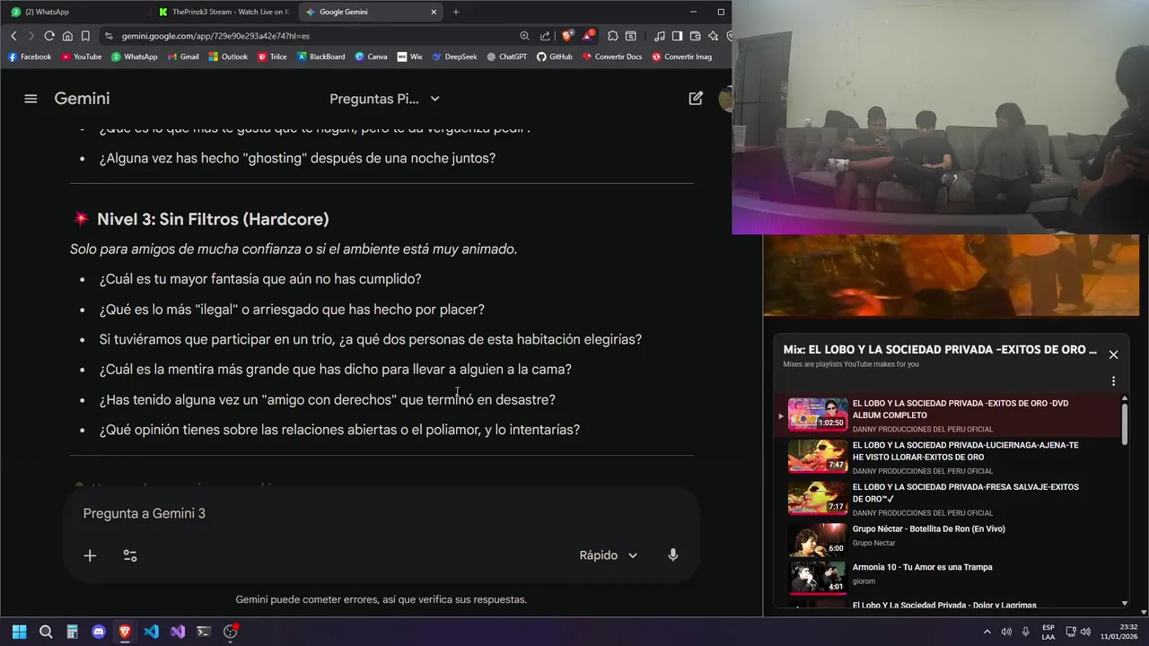Open the music note playlist icon
Screen dimensions: 1149x646
coord(660,36)
